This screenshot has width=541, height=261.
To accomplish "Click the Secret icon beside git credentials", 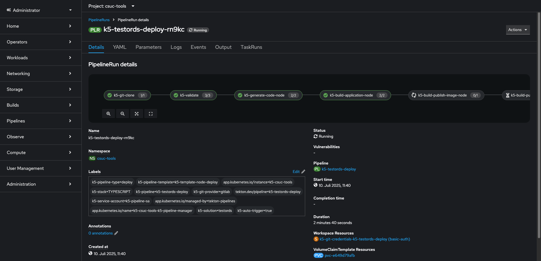I will pyautogui.click(x=316, y=239).
